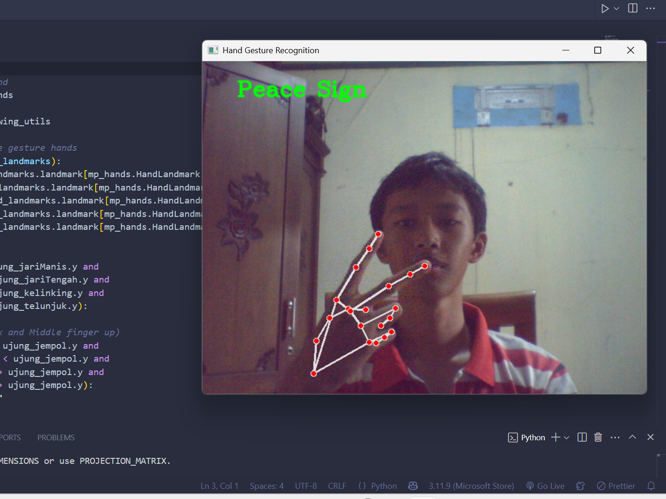Split the editor right
Image resolution: width=666 pixels, height=499 pixels.
[633, 8]
